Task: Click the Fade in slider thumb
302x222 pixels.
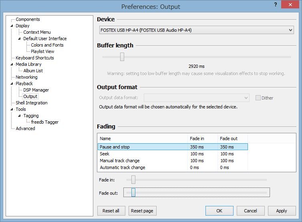Action: click(x=133, y=180)
